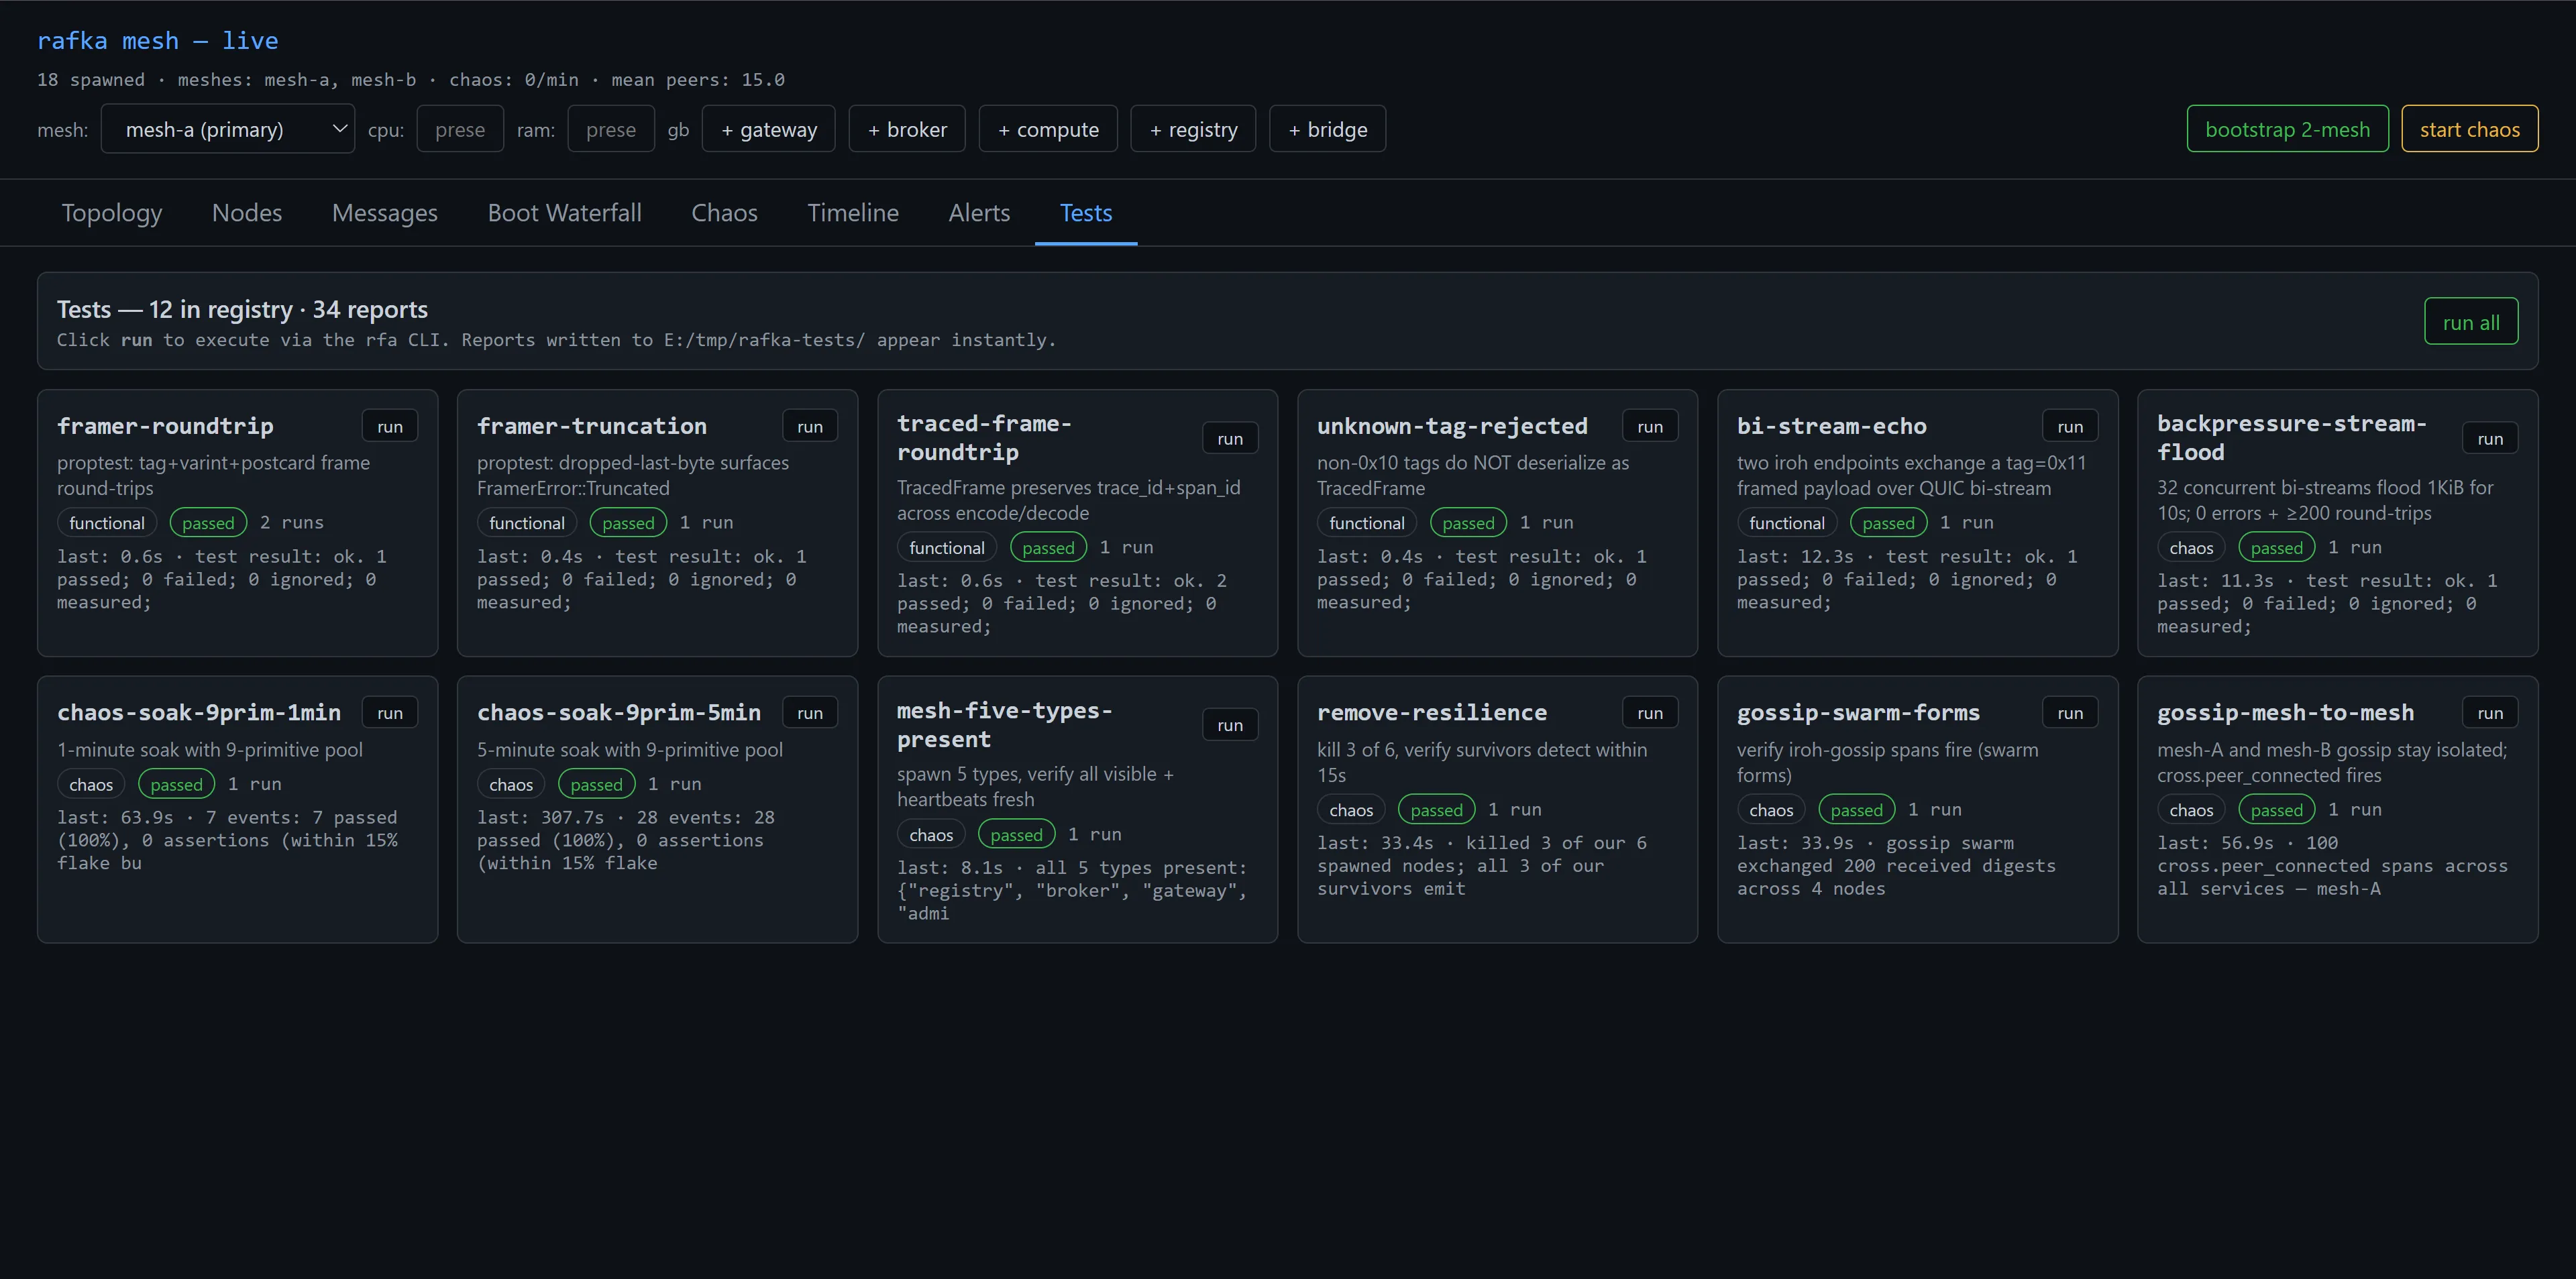Click the '18 spawned' status line
2576x1279 pixels.
(411, 80)
